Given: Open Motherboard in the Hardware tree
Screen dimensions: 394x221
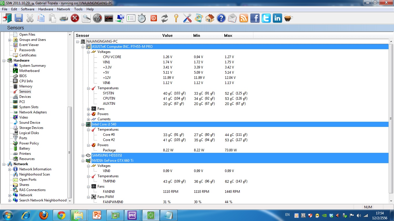Looking at the screenshot, I should coord(29,71).
